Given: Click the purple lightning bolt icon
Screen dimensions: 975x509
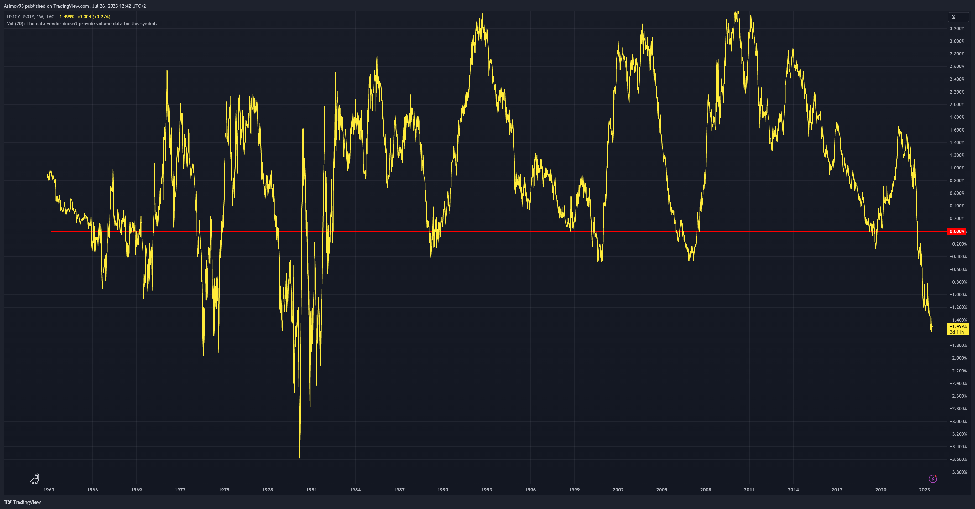Looking at the screenshot, I should point(933,479).
